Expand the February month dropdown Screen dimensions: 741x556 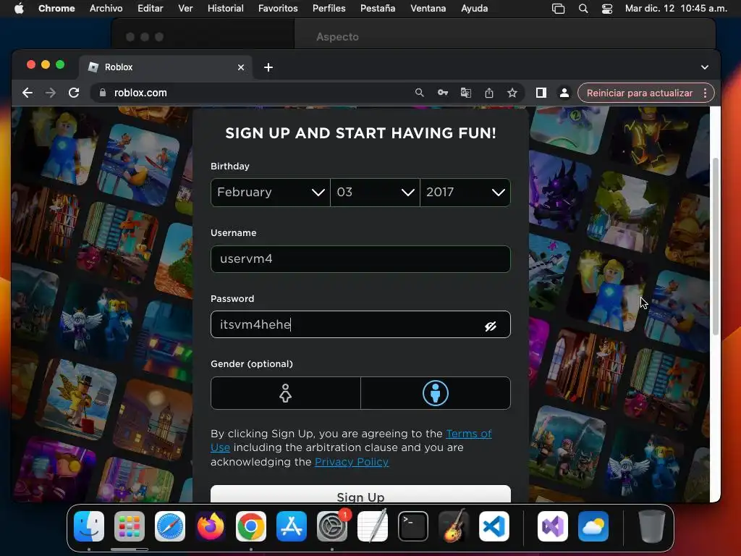pyautogui.click(x=271, y=193)
